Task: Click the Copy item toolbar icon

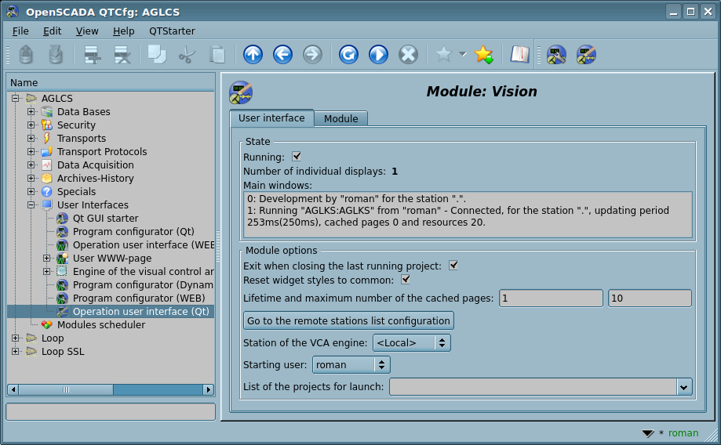Action: click(x=157, y=54)
